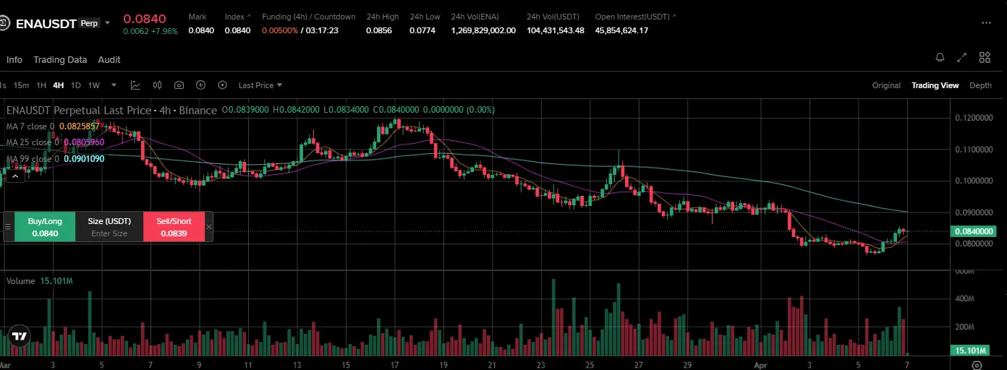This screenshot has width=1007, height=370.
Task: Open the three-dot more options menu
Action: click(986, 23)
